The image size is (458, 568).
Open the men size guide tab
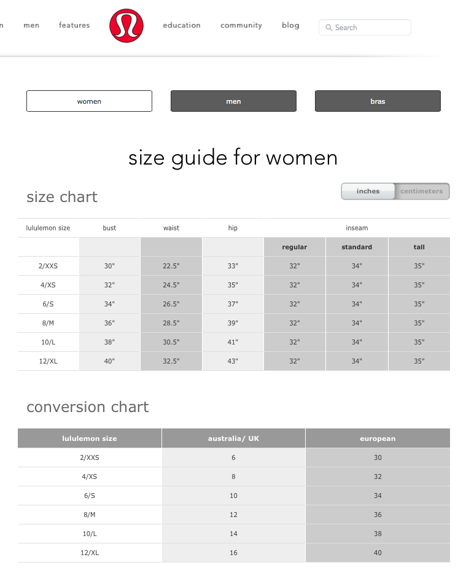click(x=233, y=101)
